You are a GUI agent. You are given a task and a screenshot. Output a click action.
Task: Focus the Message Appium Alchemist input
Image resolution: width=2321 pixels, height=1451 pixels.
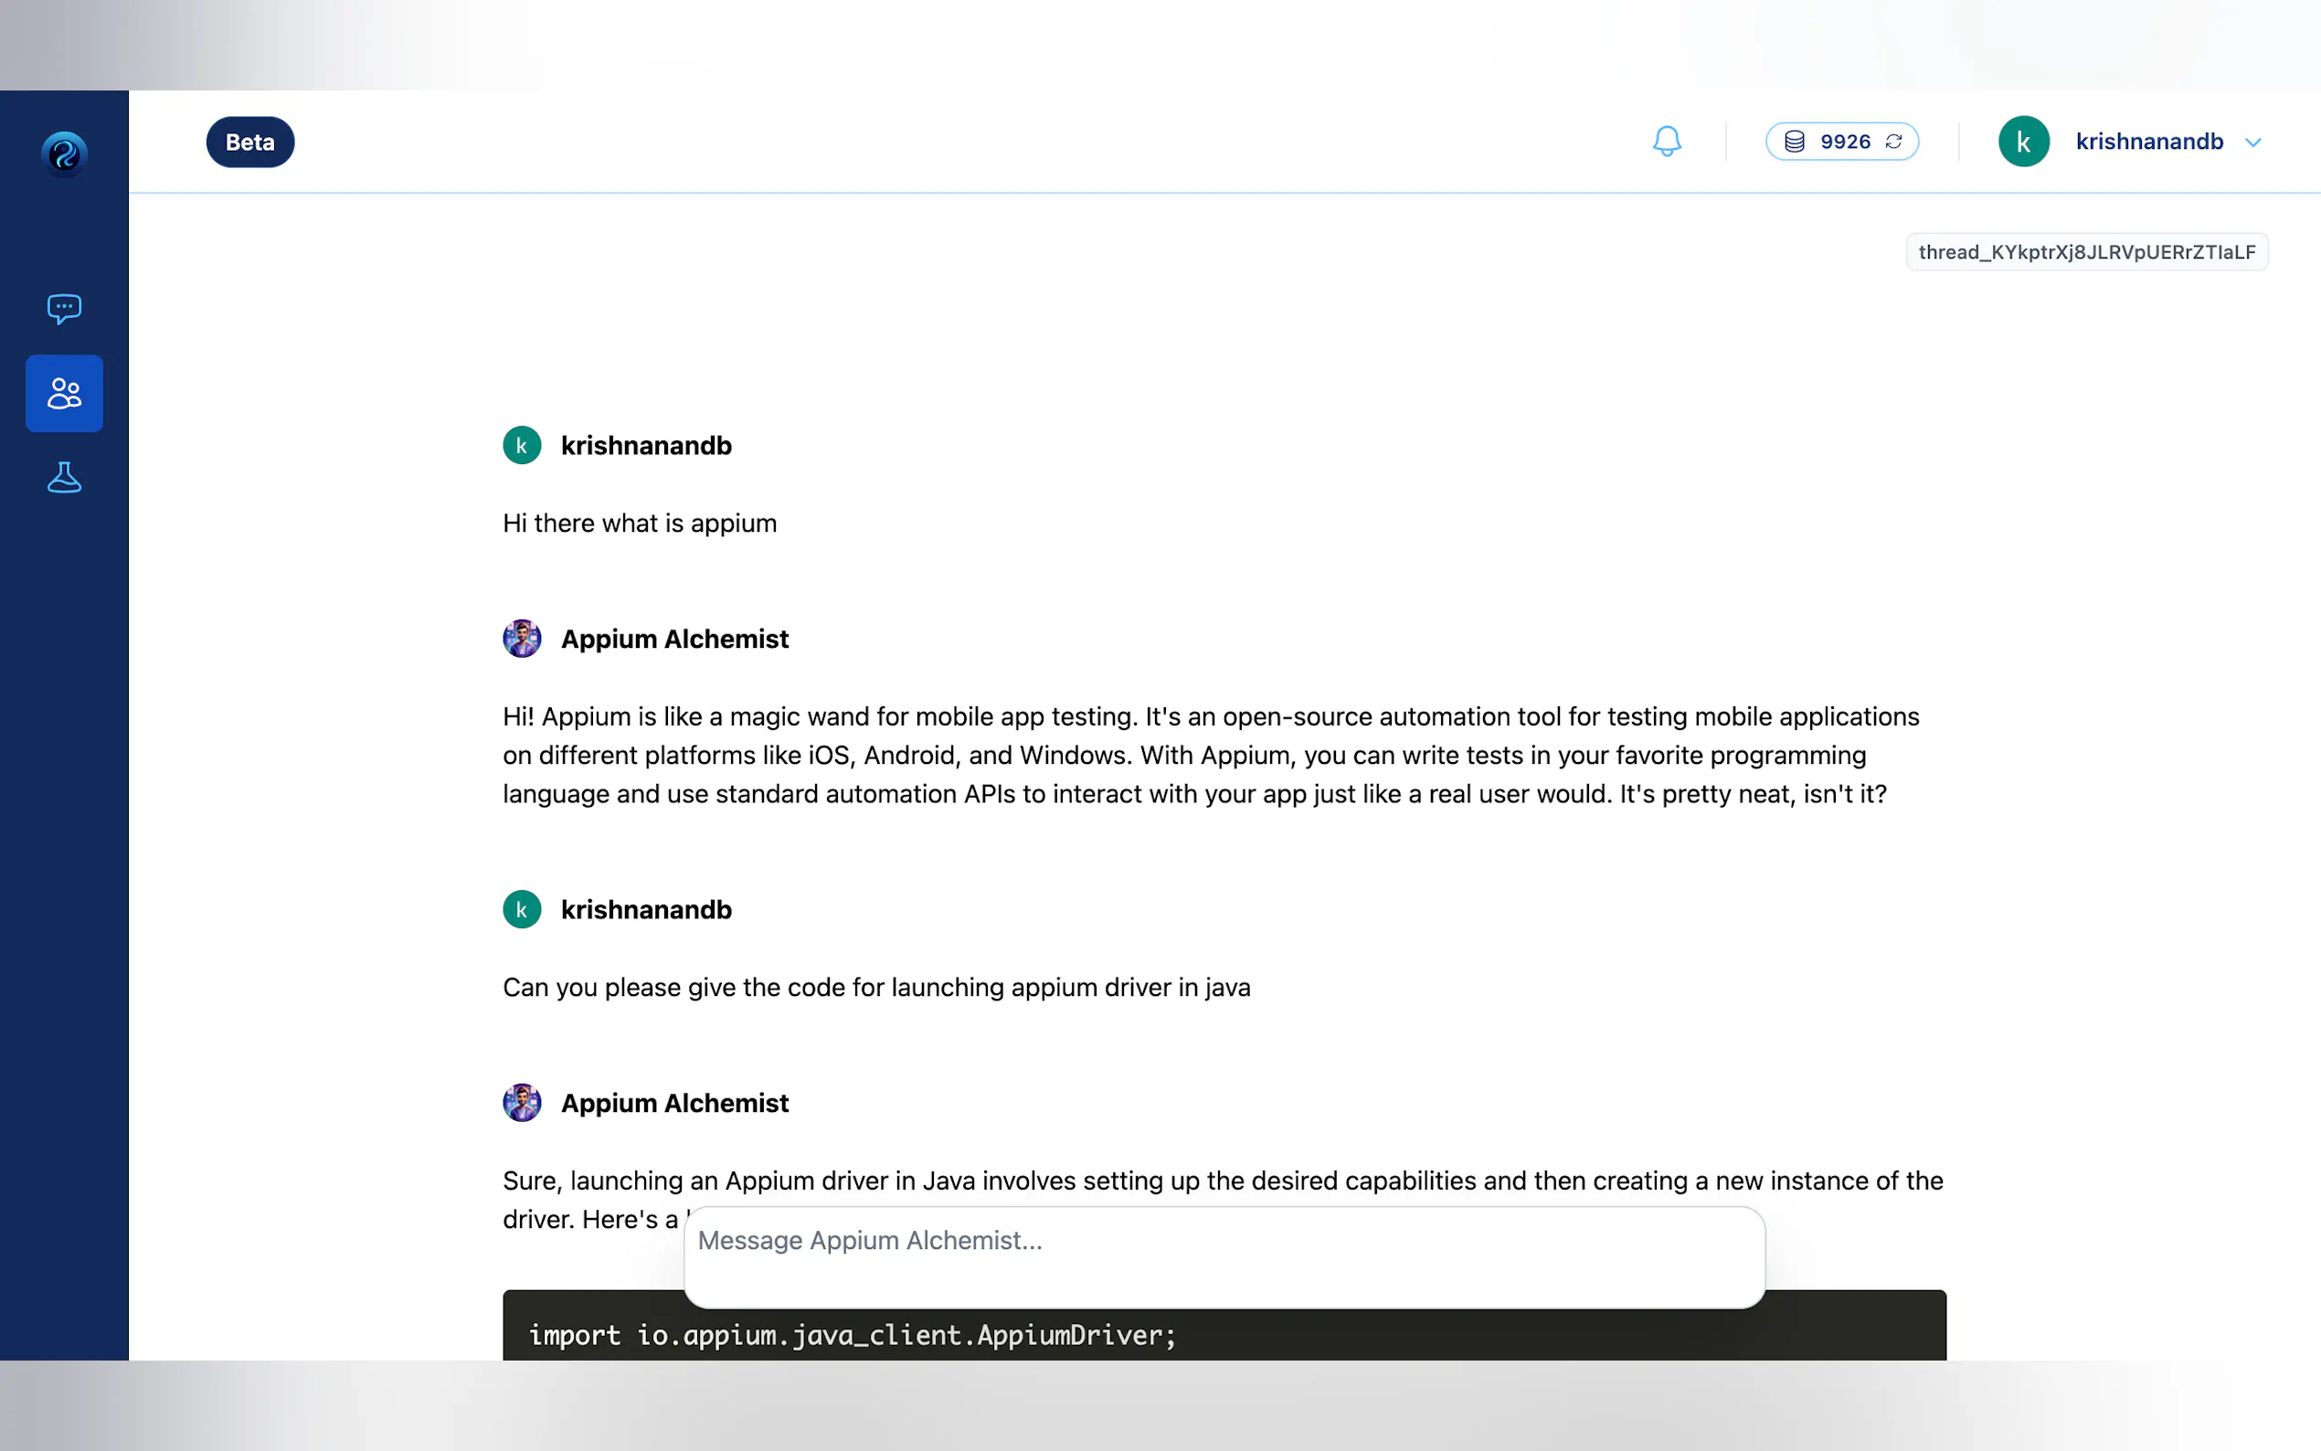click(1224, 1257)
